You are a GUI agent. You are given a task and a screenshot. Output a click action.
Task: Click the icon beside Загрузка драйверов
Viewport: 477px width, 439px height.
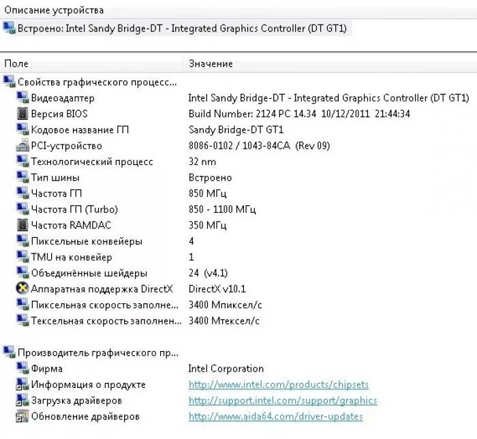(22, 400)
